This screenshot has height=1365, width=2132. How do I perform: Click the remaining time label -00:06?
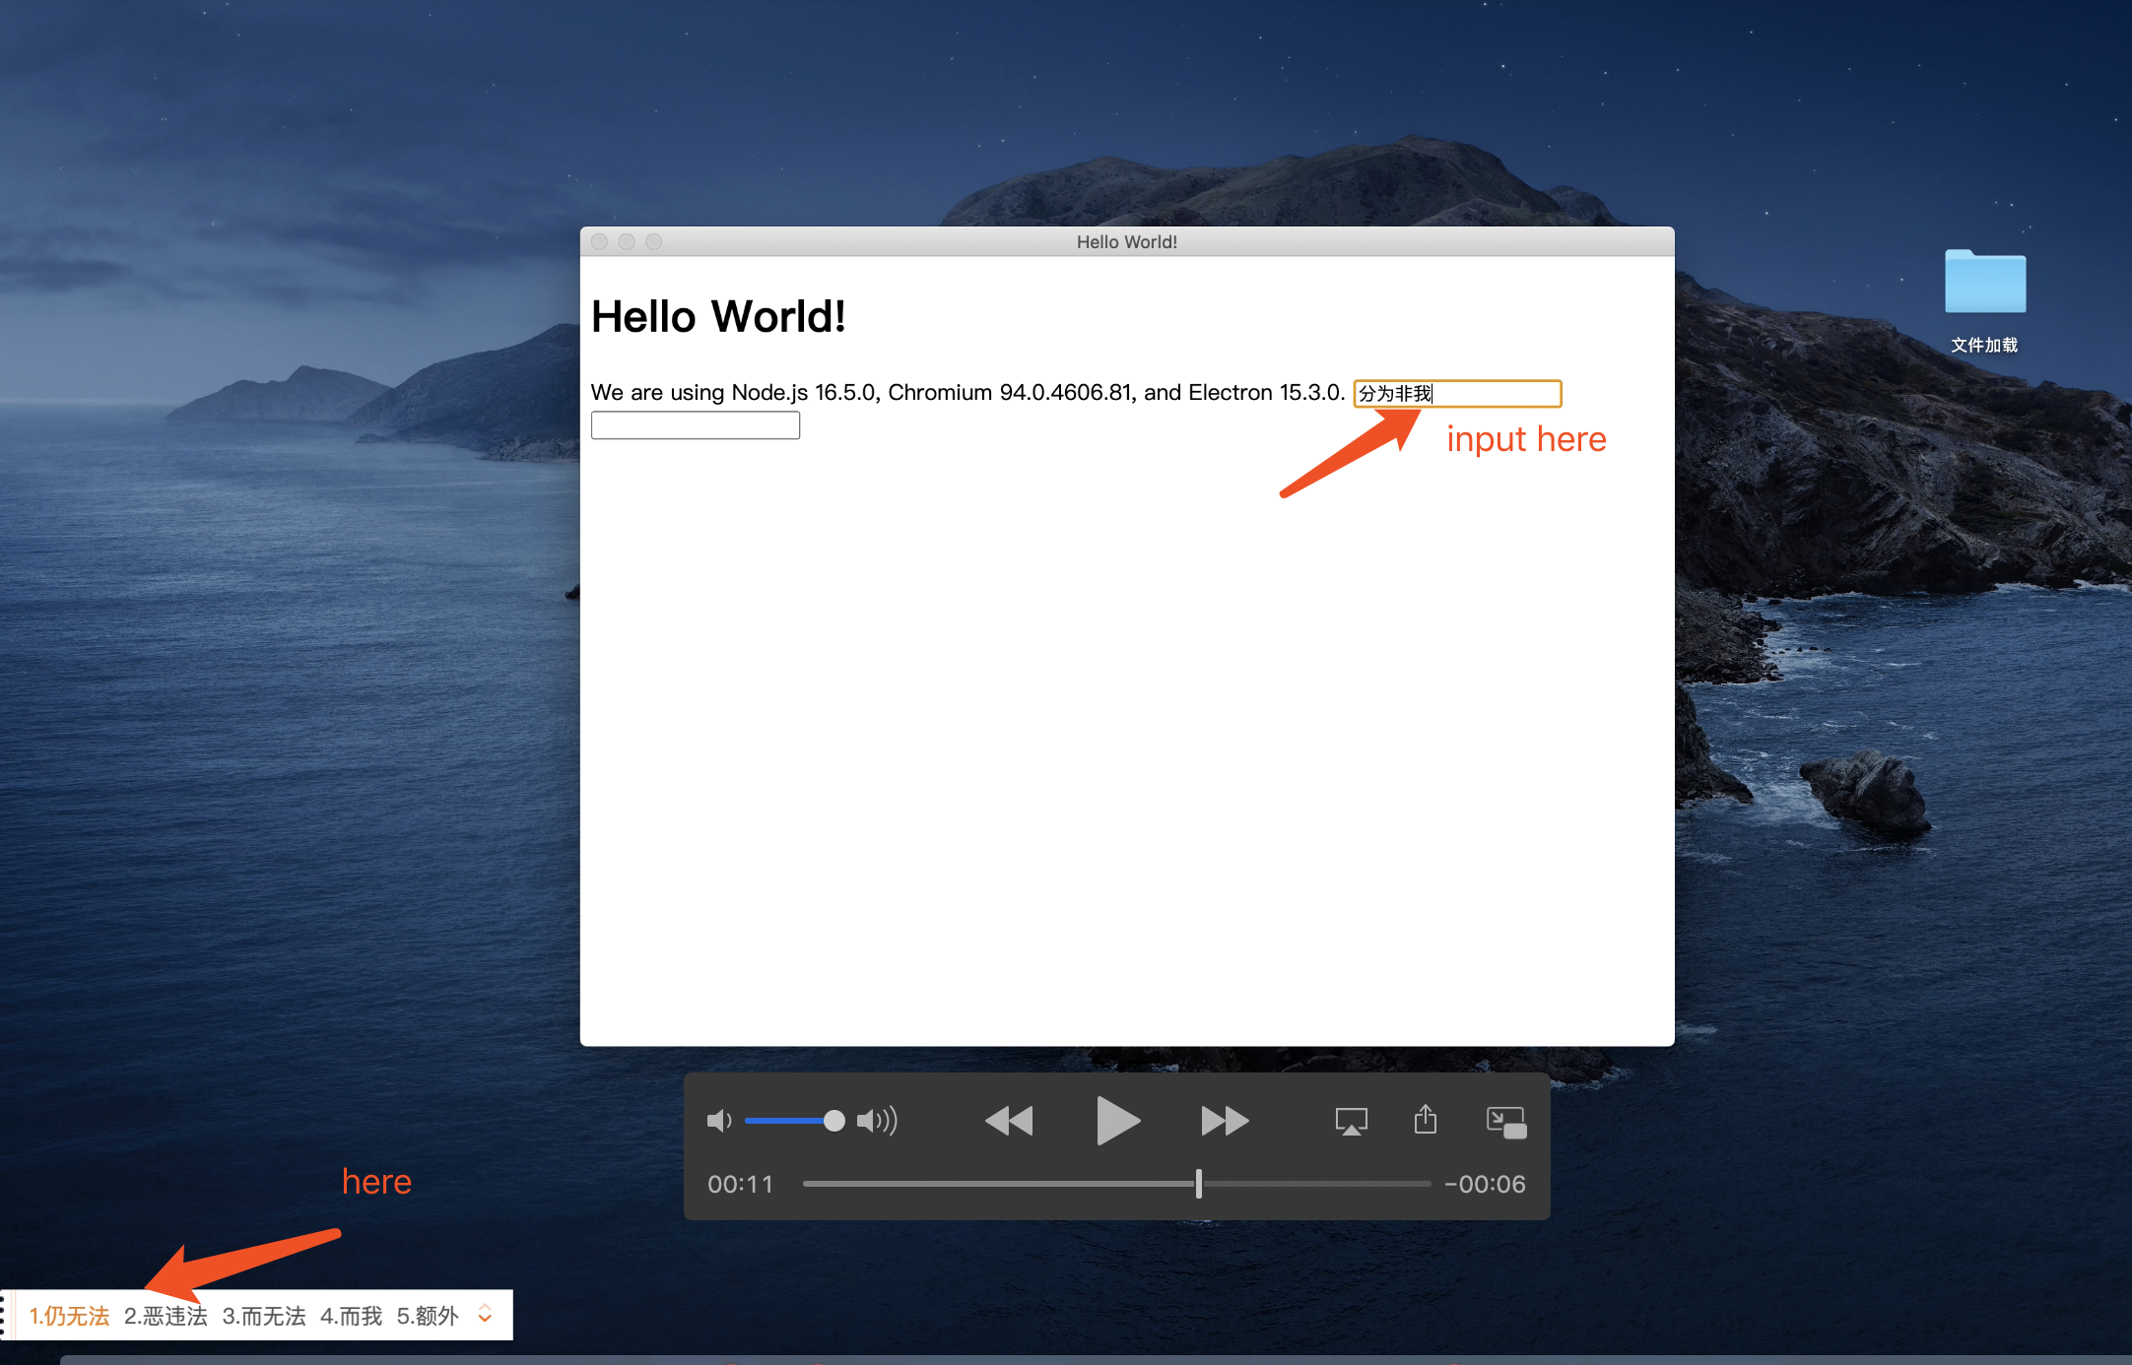[1485, 1184]
